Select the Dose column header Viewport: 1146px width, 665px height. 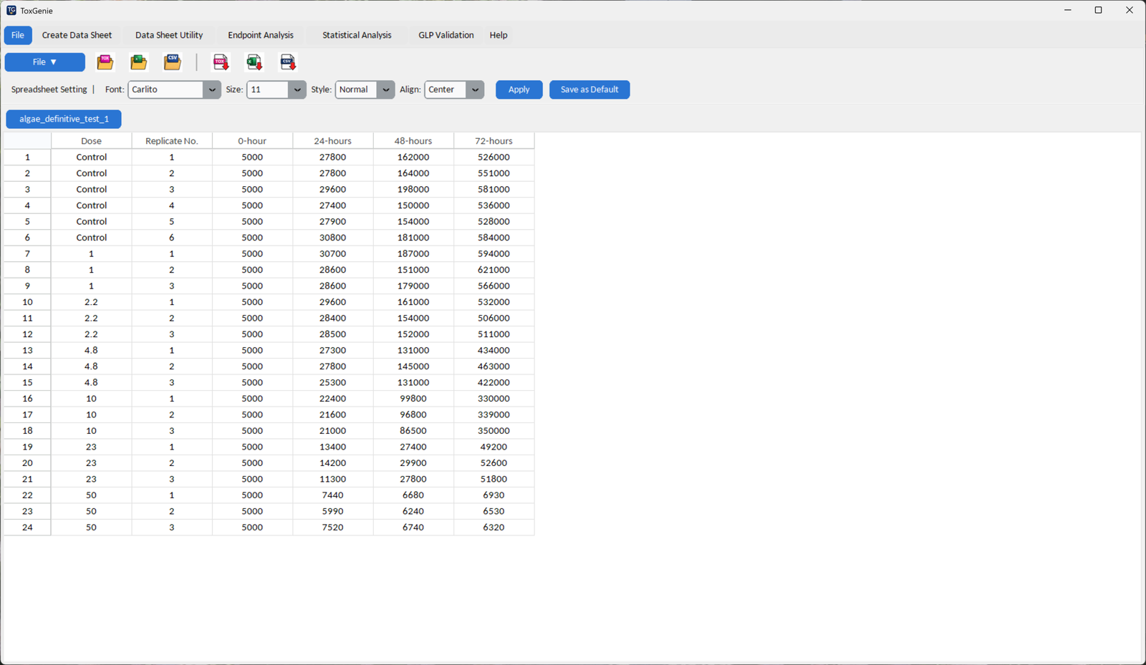tap(92, 141)
